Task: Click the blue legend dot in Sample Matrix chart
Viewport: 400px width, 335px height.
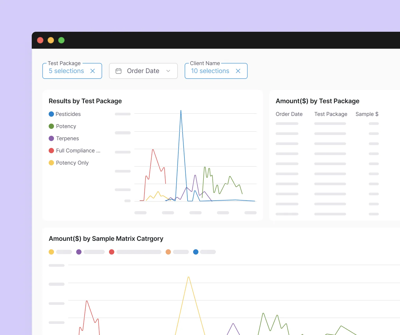Action: tap(196, 252)
